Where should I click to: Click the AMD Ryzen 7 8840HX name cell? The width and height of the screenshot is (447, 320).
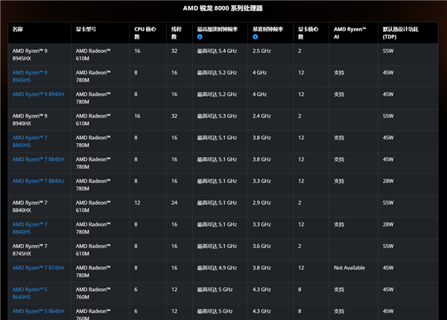30,206
